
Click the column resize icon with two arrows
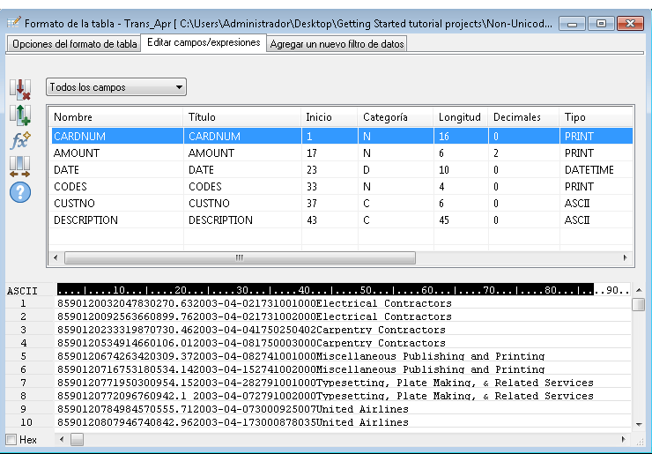19,166
